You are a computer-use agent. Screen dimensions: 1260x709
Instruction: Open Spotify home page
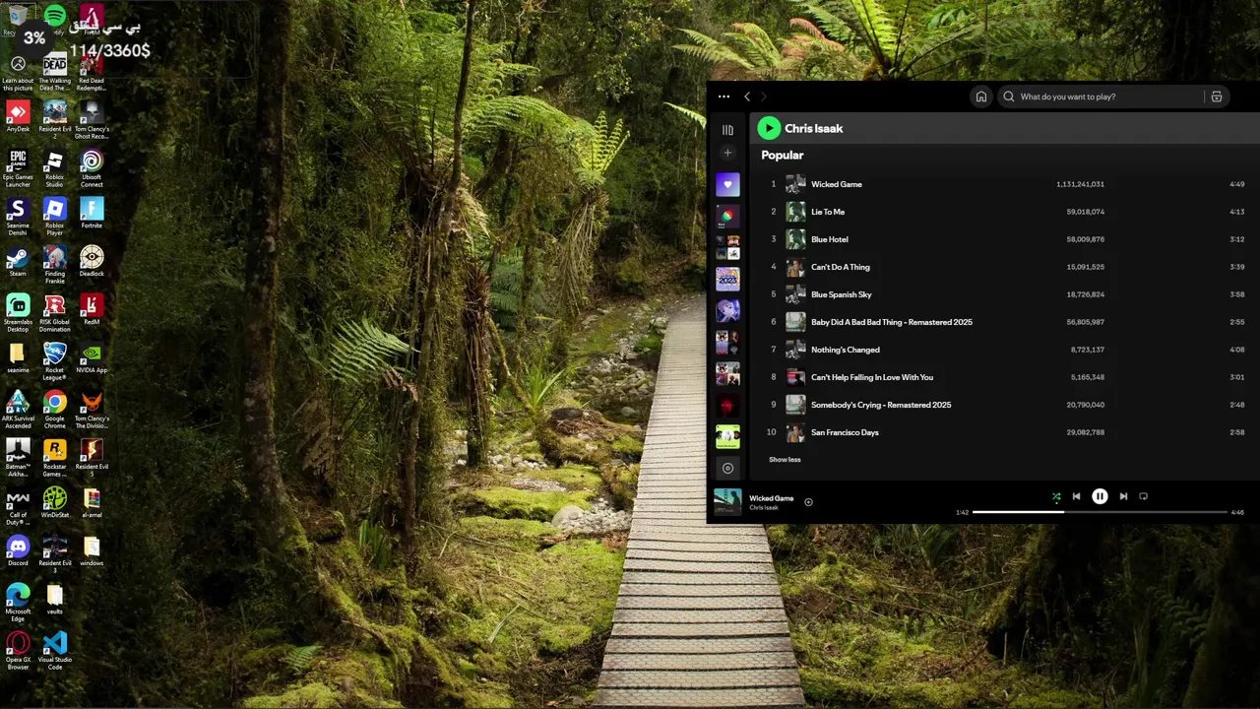[981, 97]
